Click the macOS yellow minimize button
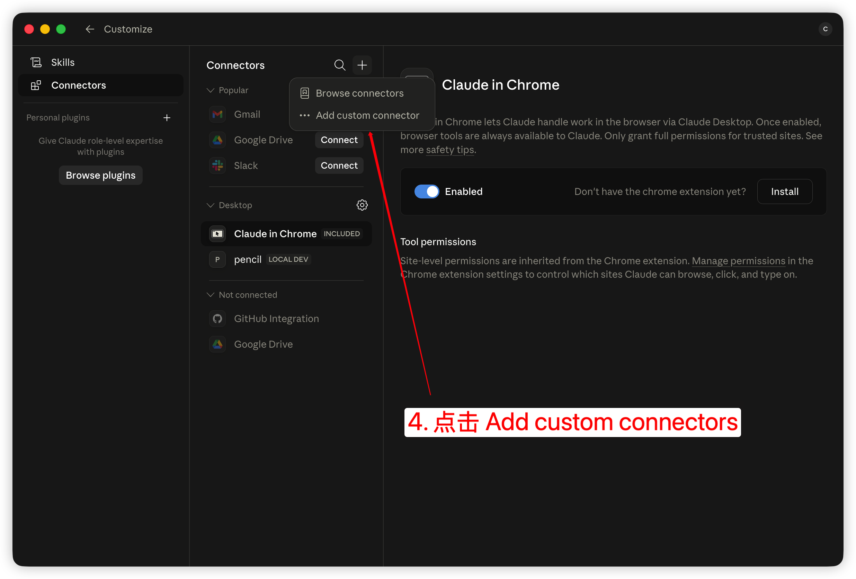 [x=45, y=29]
